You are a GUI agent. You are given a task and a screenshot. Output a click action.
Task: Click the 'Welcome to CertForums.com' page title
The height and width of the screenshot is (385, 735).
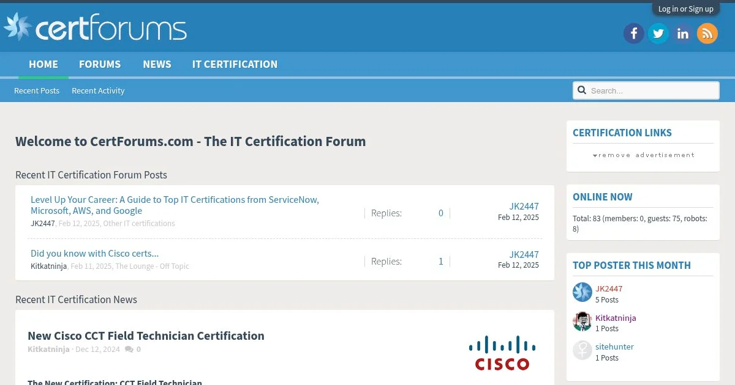click(x=190, y=141)
